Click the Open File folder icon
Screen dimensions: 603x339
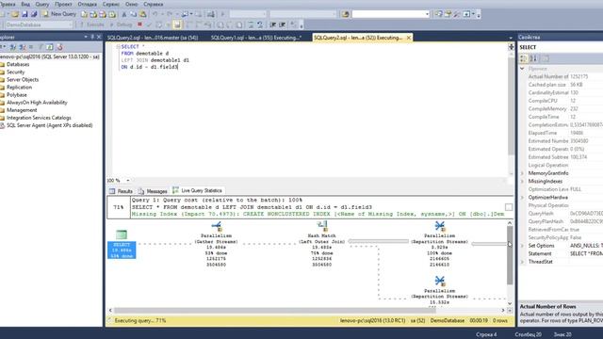pyautogui.click(x=15, y=14)
